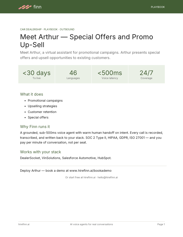The width and height of the screenshot is (183, 237).
Task: Click the What it does heading
Action: [x=32, y=94]
